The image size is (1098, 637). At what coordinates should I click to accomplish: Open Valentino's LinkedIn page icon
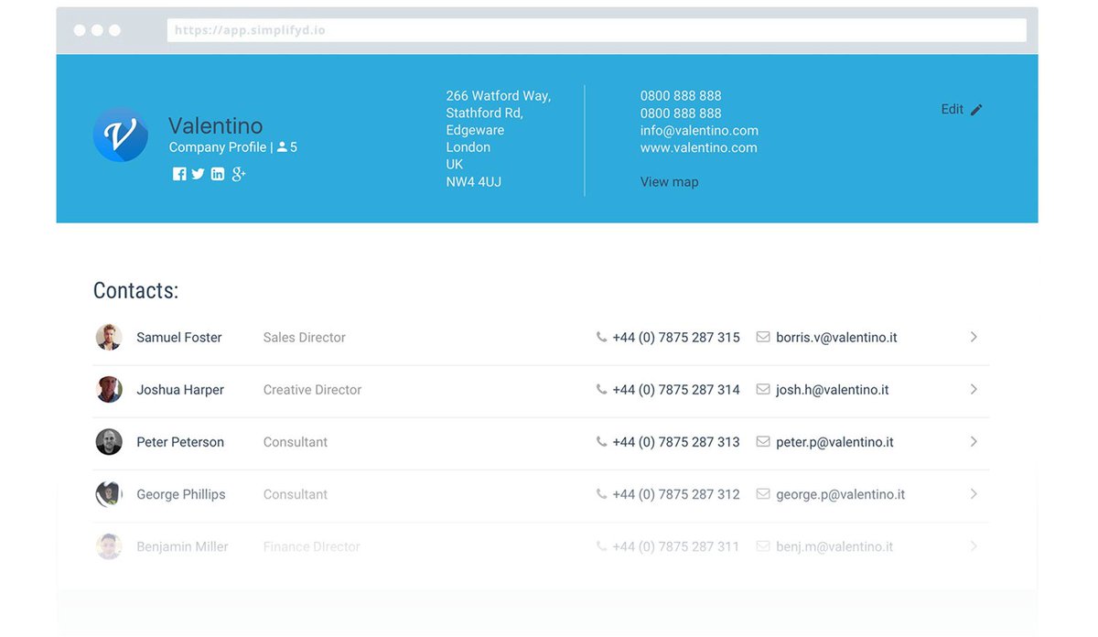(x=218, y=174)
